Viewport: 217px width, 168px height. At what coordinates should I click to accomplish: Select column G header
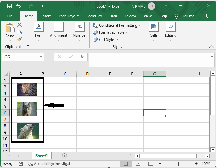point(155,74)
